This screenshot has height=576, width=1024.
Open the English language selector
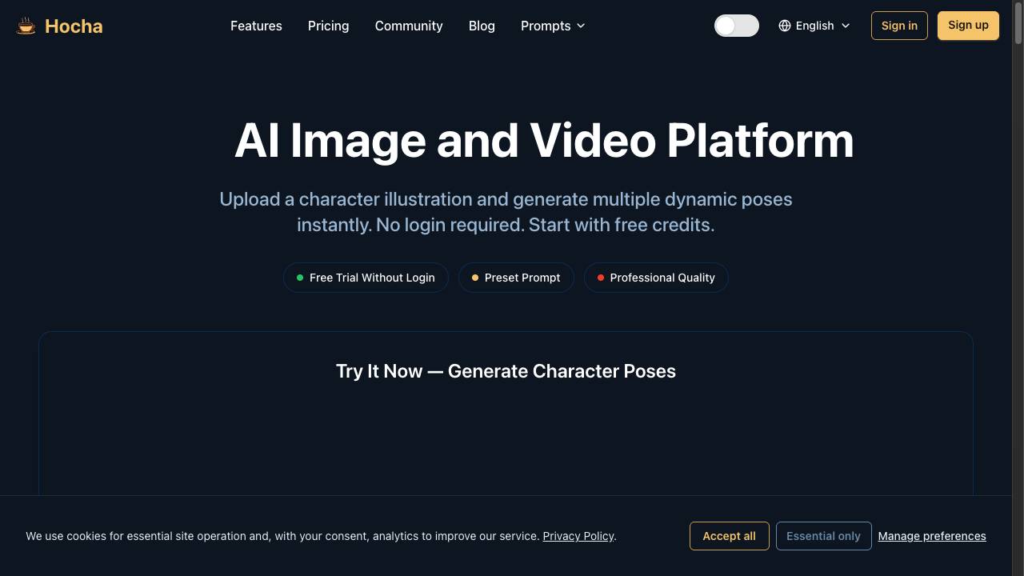814,26
